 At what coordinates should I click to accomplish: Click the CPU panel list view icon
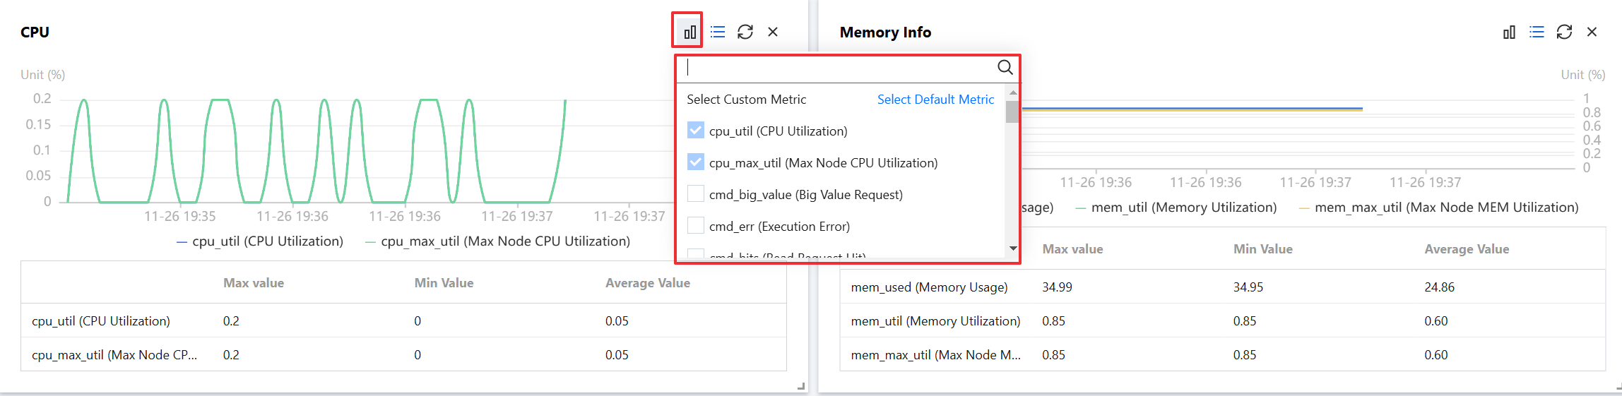point(718,32)
